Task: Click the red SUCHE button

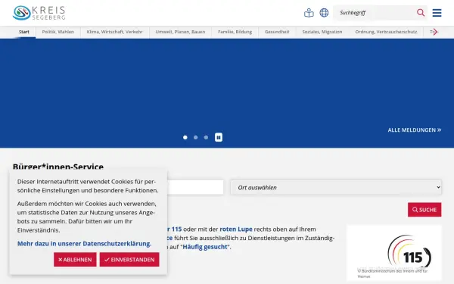Action: [424, 210]
